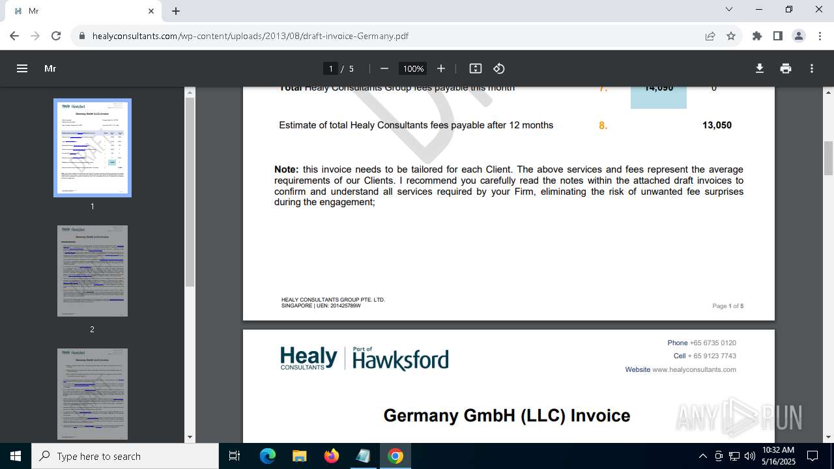
Task: Edit the page number field
Action: 331,68
